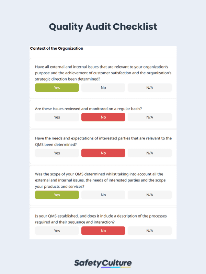206x274 pixels.
Task: Click No for the external and internal issues question
Action: pyautogui.click(x=103, y=87)
